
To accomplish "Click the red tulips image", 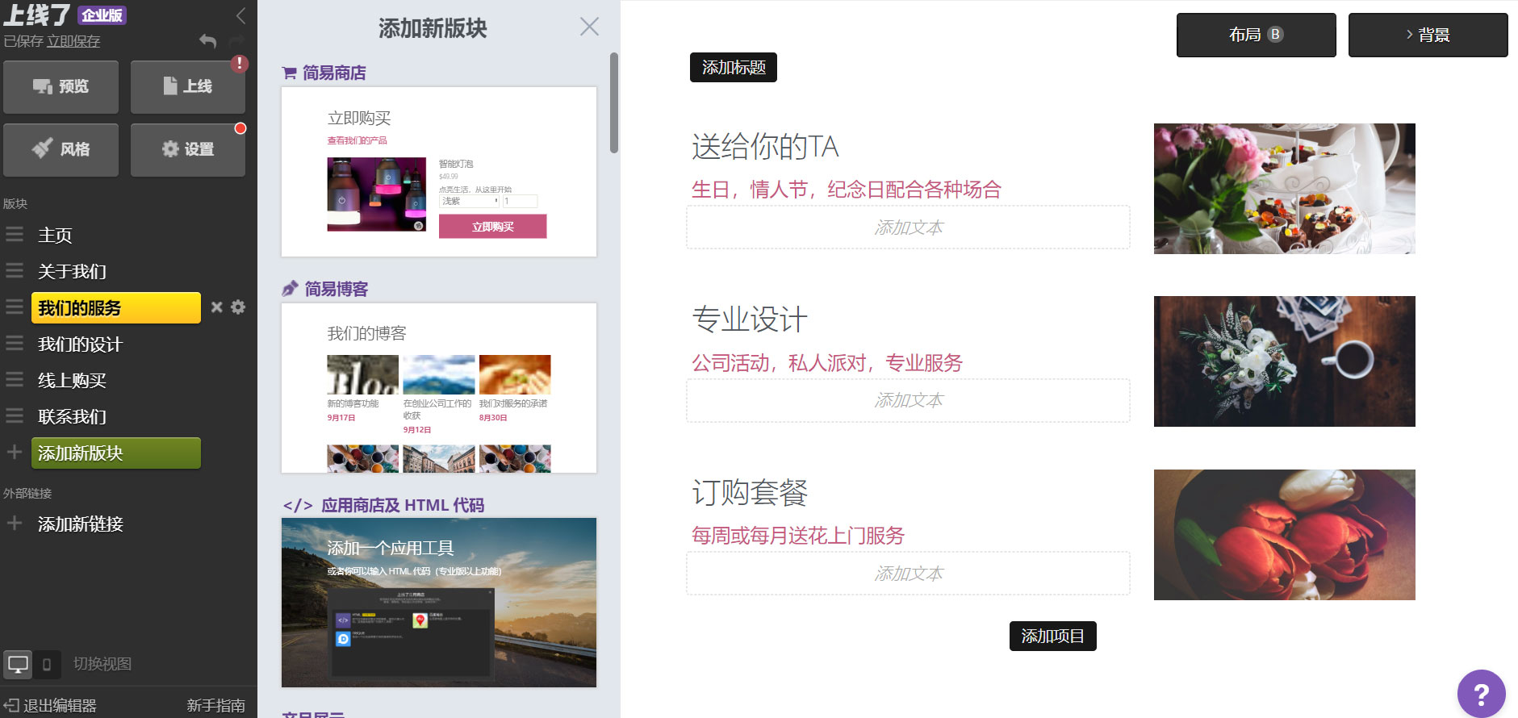I will [x=1284, y=535].
